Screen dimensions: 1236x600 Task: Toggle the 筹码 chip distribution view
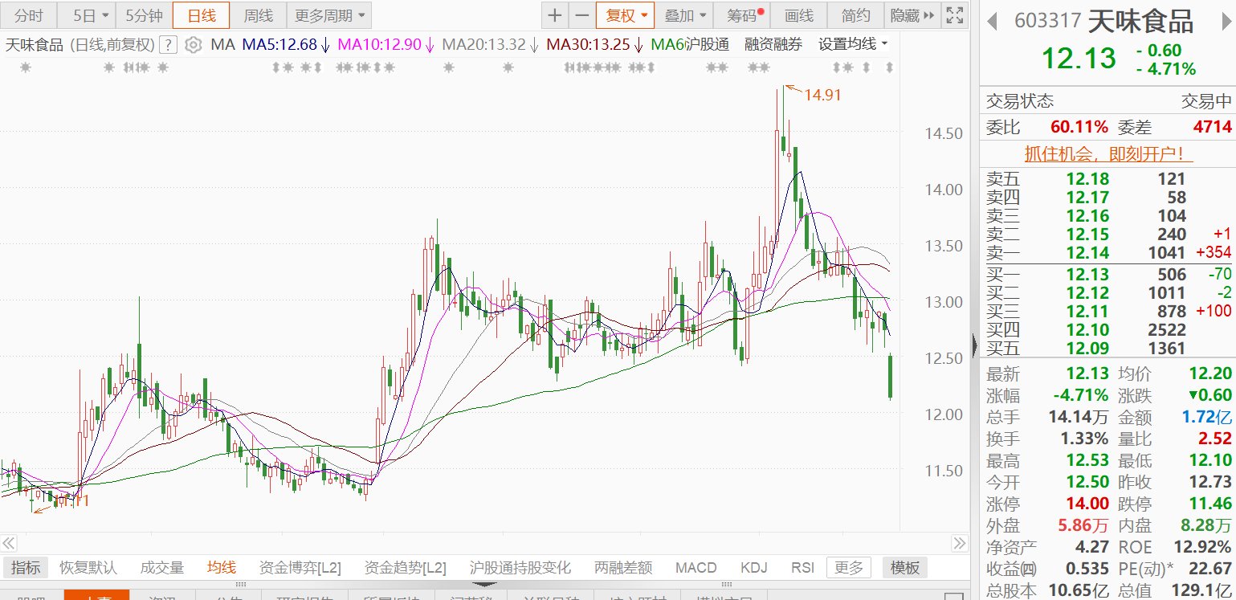pos(744,15)
